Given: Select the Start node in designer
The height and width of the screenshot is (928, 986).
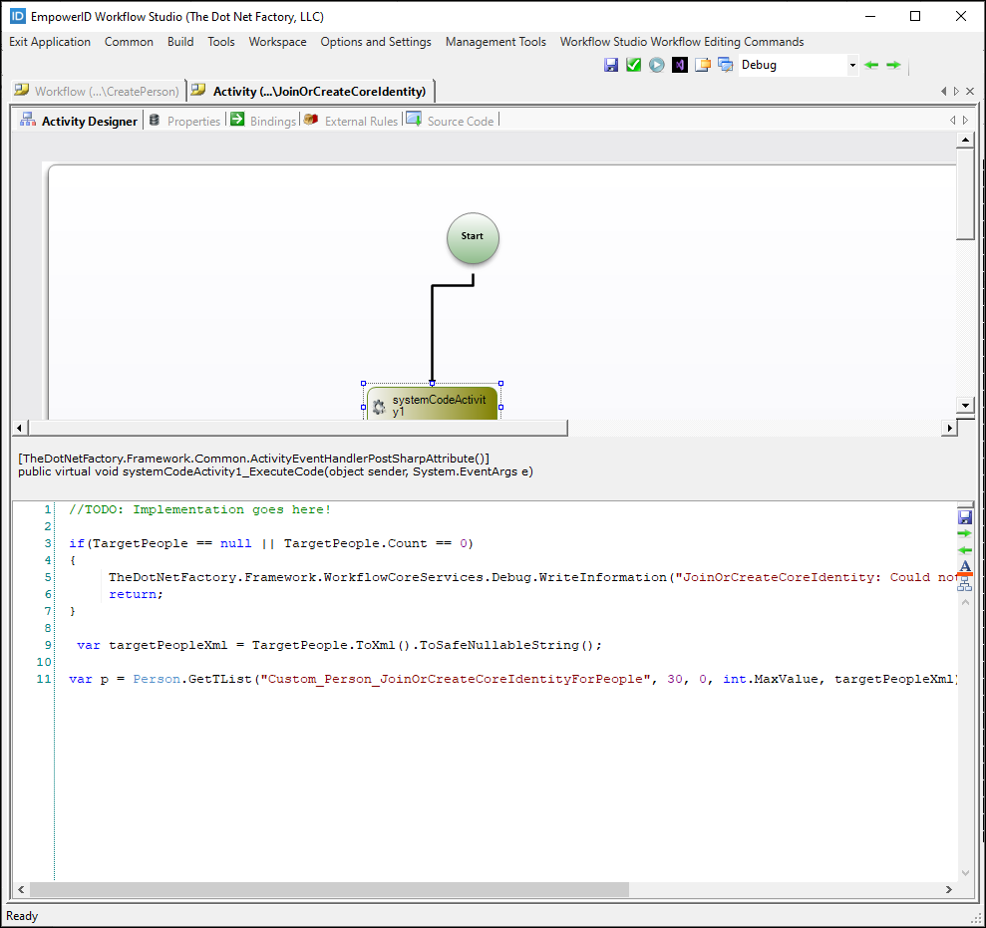Looking at the screenshot, I should pyautogui.click(x=473, y=237).
